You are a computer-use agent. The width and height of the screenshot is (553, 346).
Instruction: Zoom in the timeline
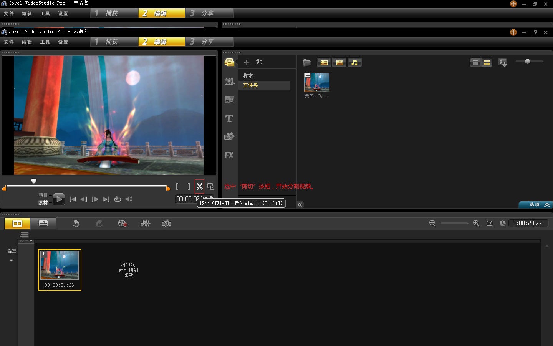tap(476, 223)
